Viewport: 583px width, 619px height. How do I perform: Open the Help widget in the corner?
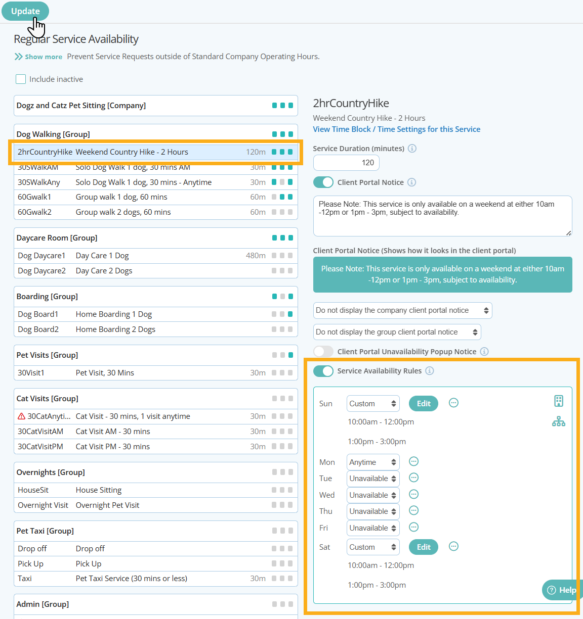click(x=562, y=590)
